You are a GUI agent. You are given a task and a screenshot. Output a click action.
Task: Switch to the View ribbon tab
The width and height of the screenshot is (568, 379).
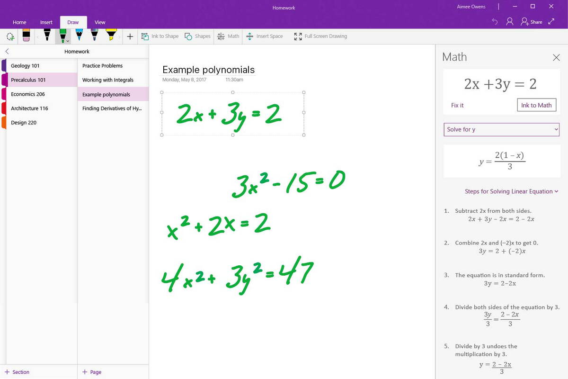tap(100, 22)
